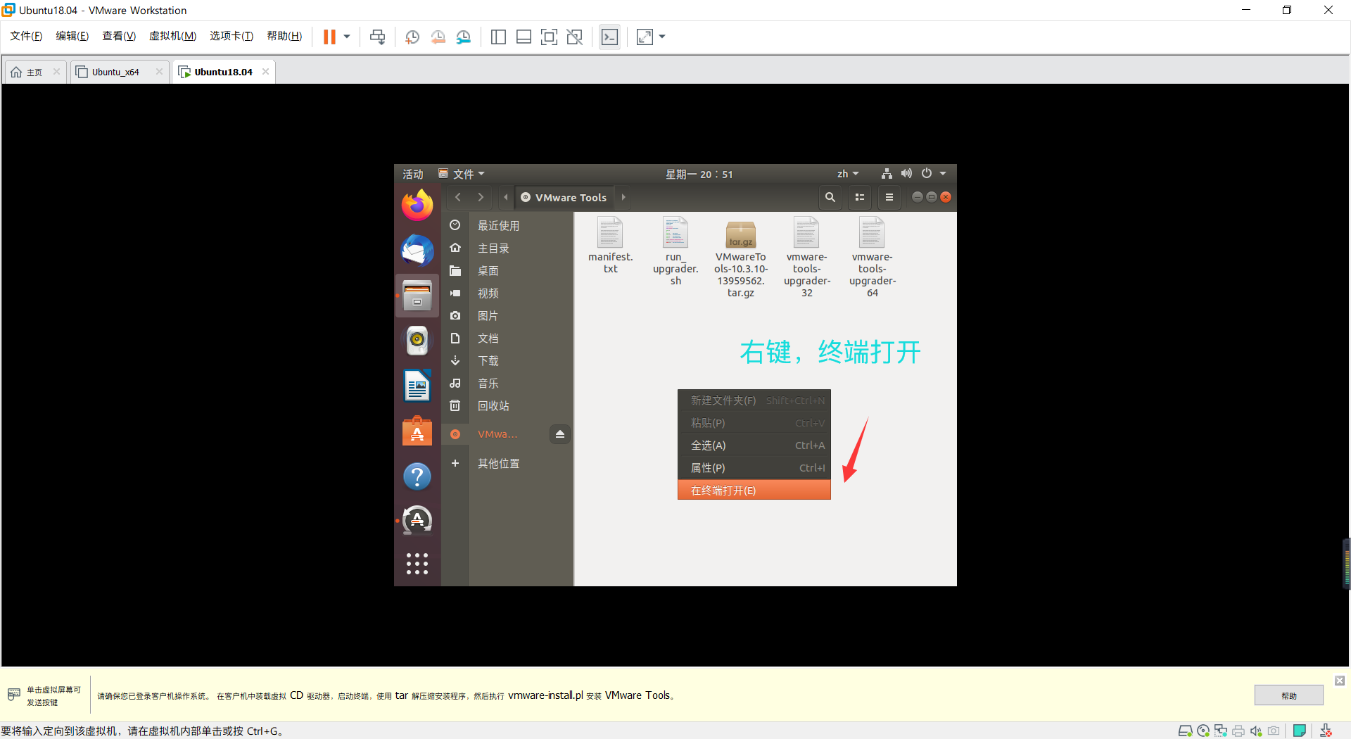Open the snapshot manager
Screen dimensions: 1351x739
[463, 37]
